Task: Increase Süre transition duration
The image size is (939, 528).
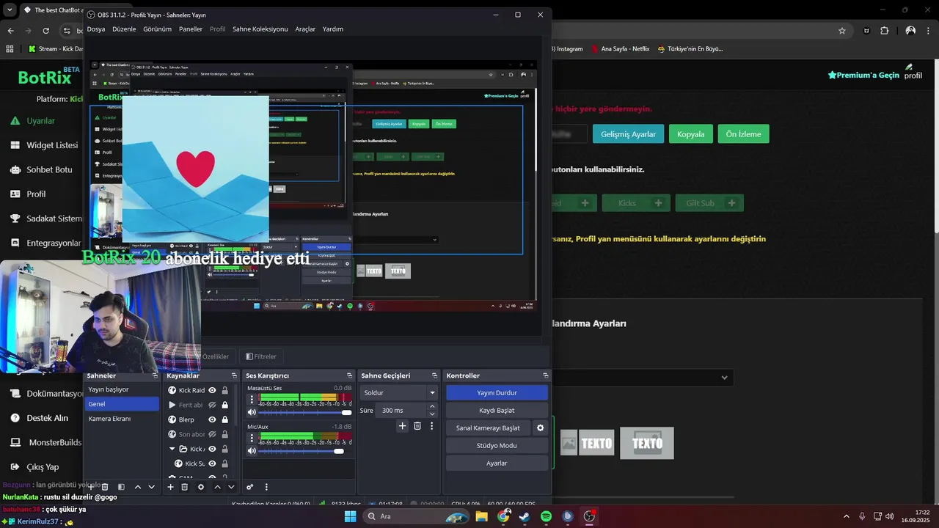Action: coord(432,406)
